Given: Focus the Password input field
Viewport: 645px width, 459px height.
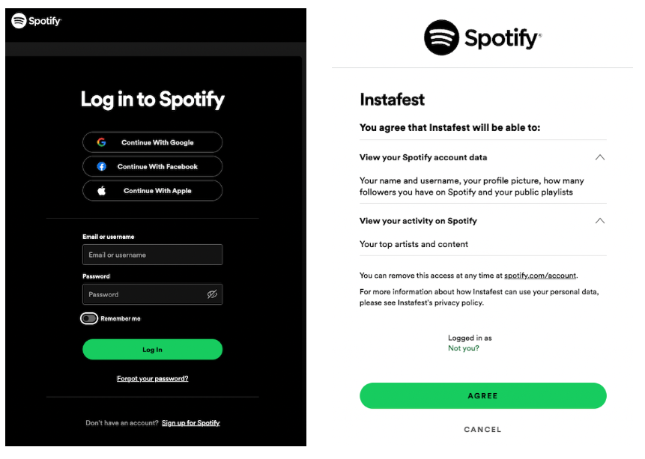Looking at the screenshot, I should pos(144,294).
